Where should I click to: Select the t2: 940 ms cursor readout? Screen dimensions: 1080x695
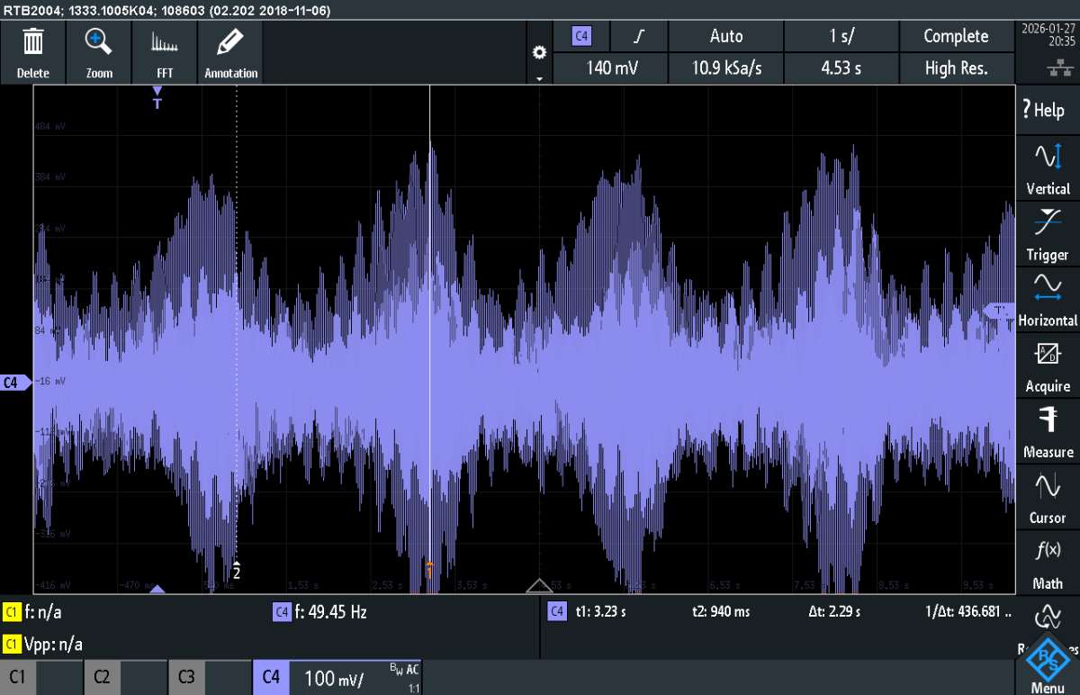coord(723,612)
